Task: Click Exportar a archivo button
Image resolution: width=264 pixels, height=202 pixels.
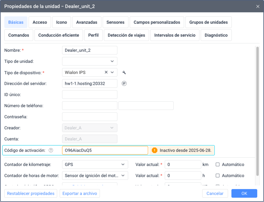Action: pyautogui.click(x=80, y=193)
